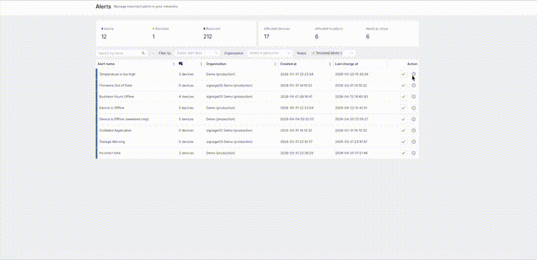Viewport: 537px width, 260px height.
Task: Click Created at 2026-04-01 08:16:41
Action: point(296,97)
